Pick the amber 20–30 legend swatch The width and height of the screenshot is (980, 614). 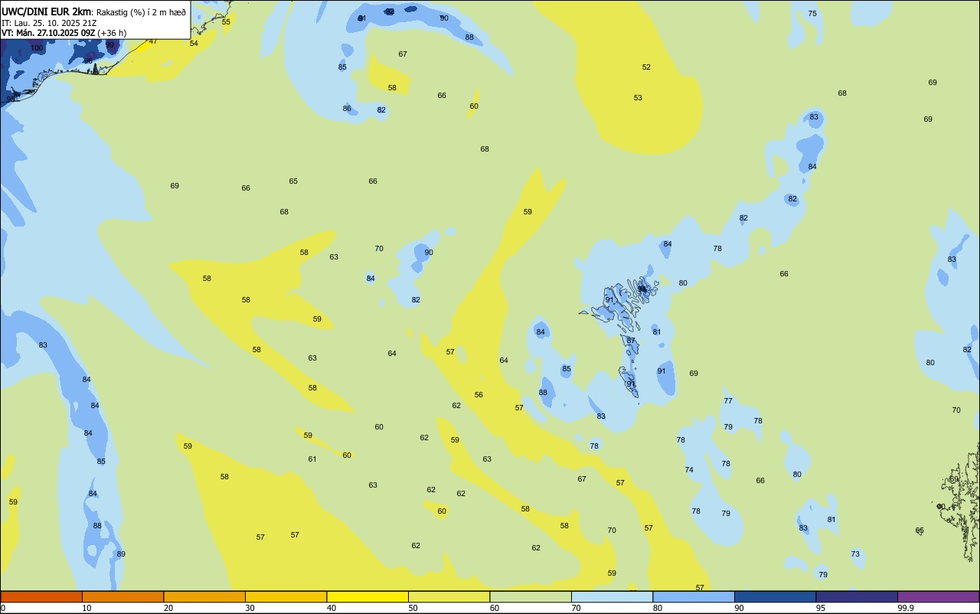[204, 596]
